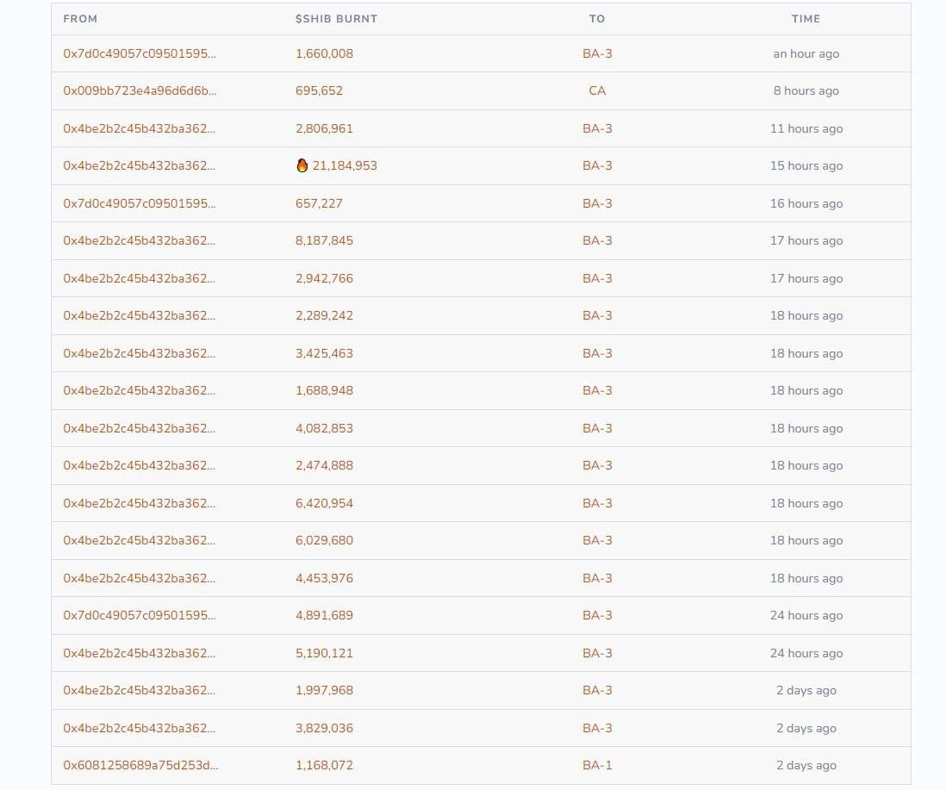Click '24 hours ago' in the 5,190,121 row
This screenshot has width=946, height=790.
tap(806, 653)
